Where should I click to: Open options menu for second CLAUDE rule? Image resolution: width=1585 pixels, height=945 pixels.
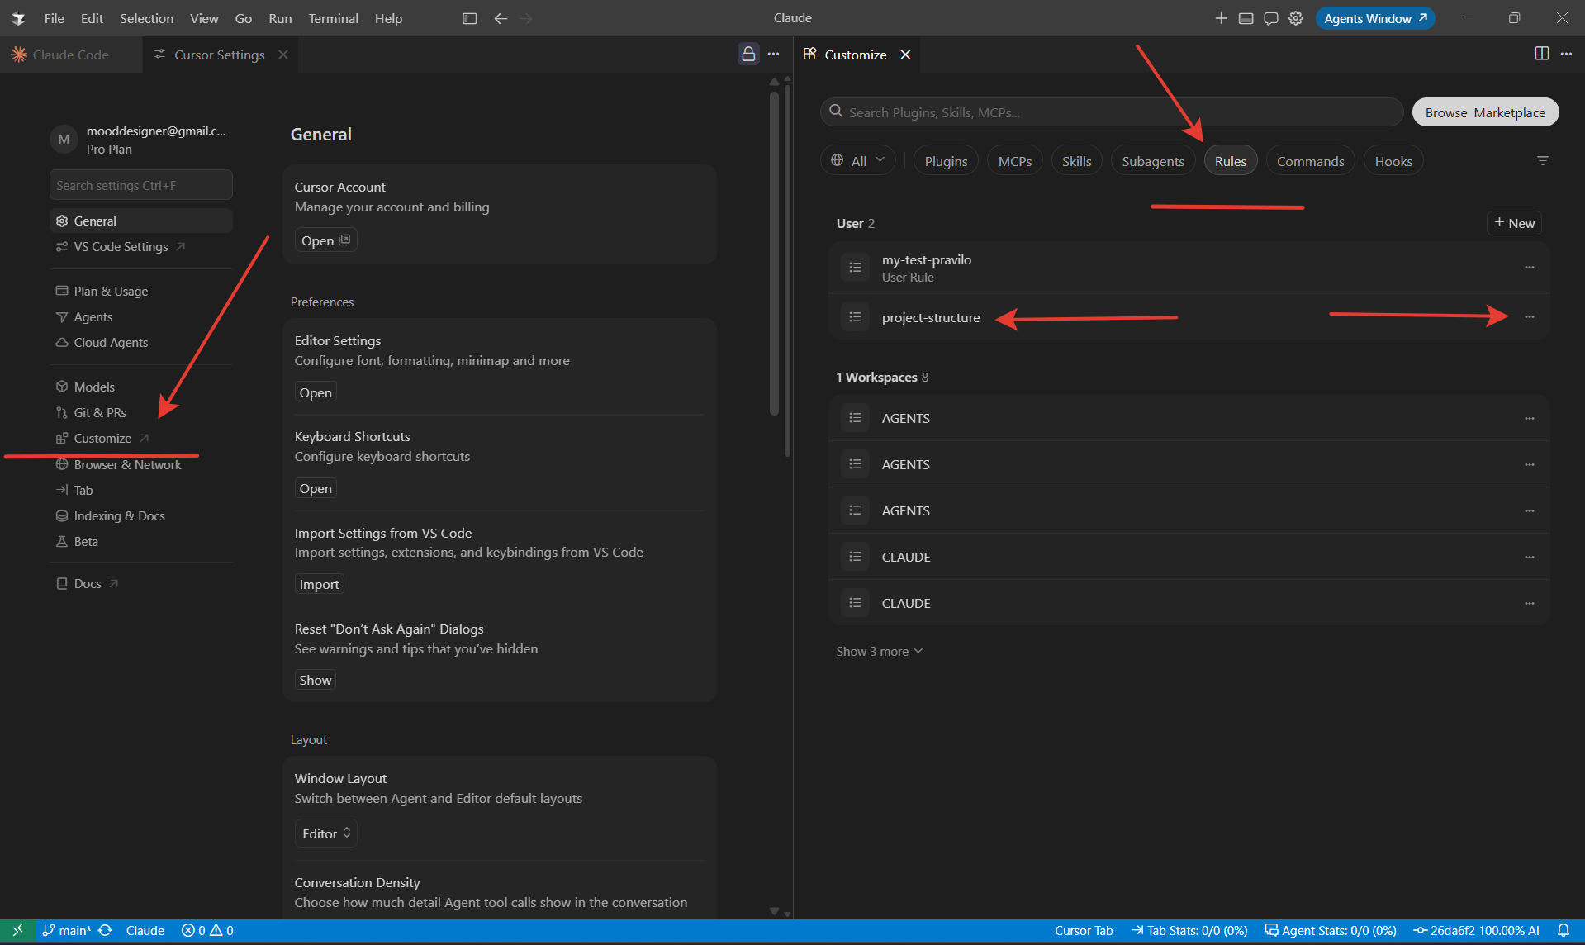[1529, 603]
